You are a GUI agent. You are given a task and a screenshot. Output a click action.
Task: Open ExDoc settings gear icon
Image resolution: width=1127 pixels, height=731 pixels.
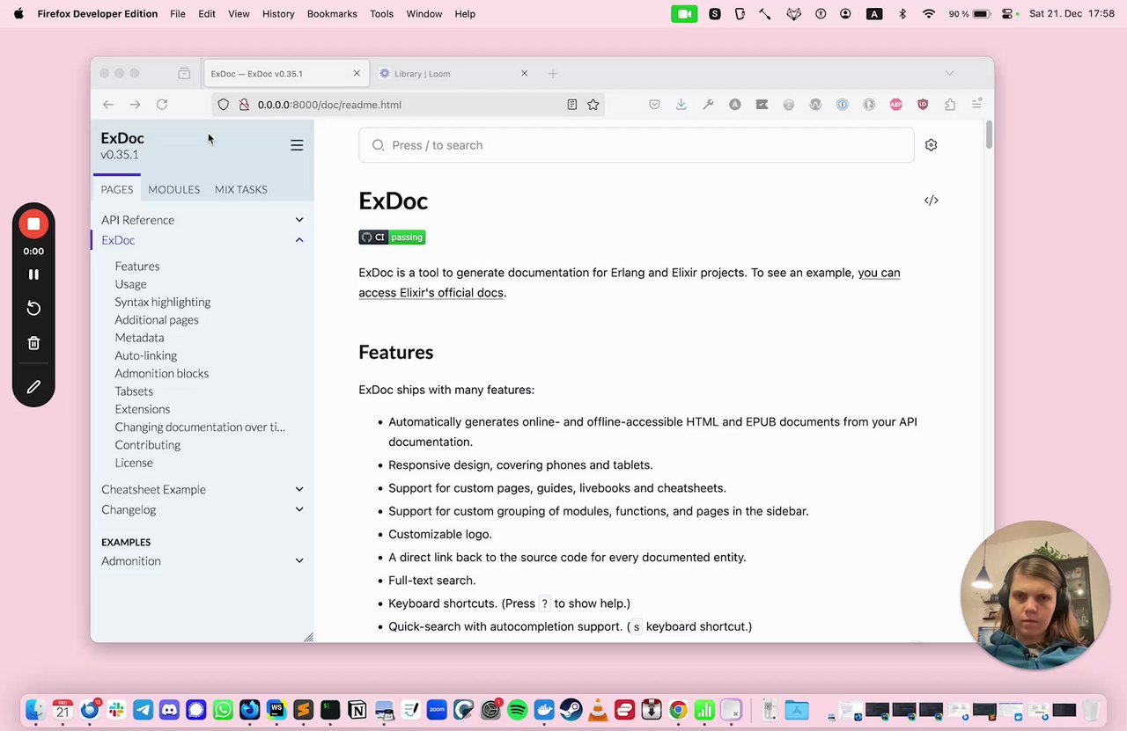(931, 145)
